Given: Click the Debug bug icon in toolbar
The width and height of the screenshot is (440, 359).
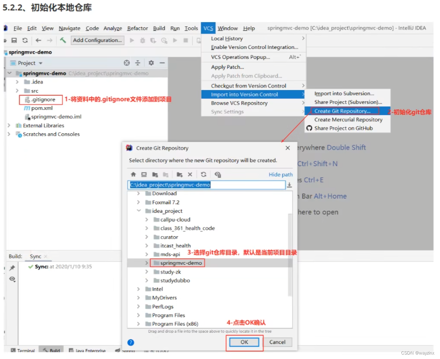Looking at the screenshot, I should click(x=143, y=40).
